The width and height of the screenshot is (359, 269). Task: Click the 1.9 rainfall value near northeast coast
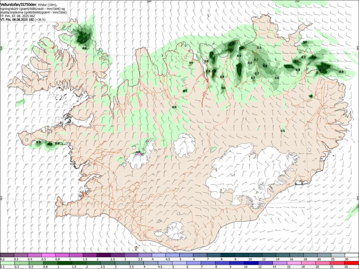pyautogui.click(x=326, y=66)
